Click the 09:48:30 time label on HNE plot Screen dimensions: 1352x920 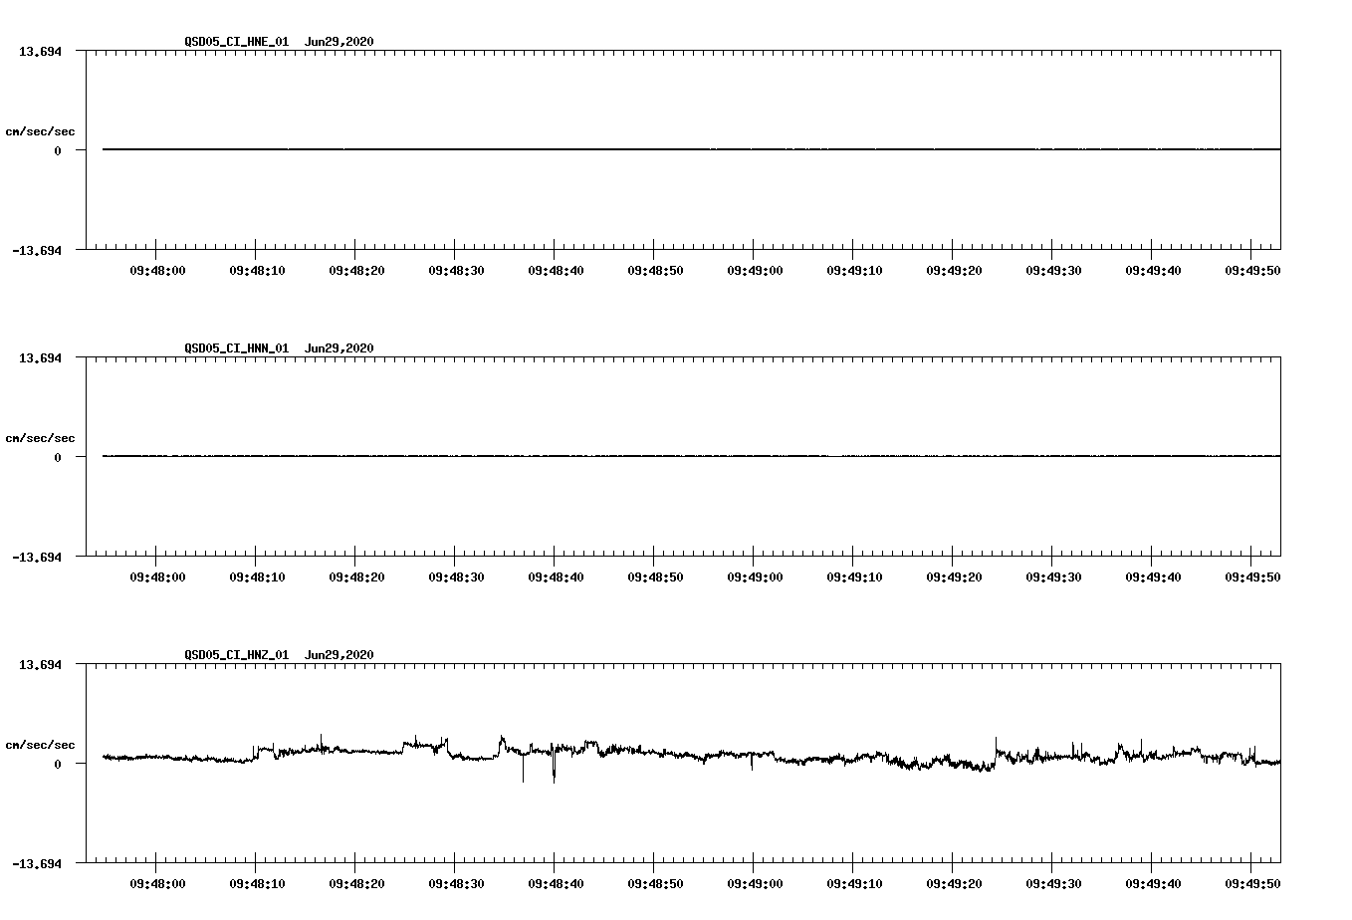click(456, 271)
